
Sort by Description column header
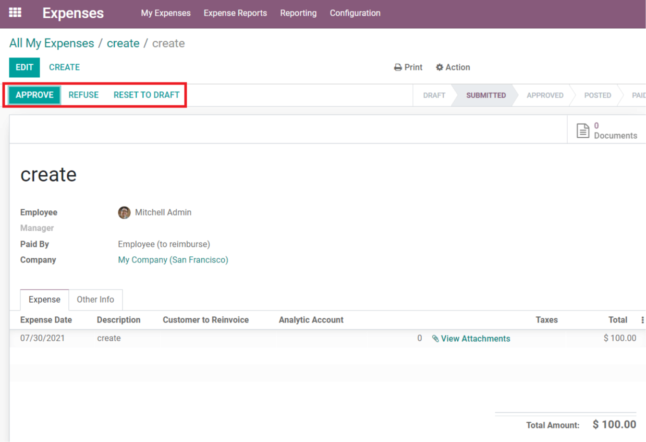tap(118, 320)
